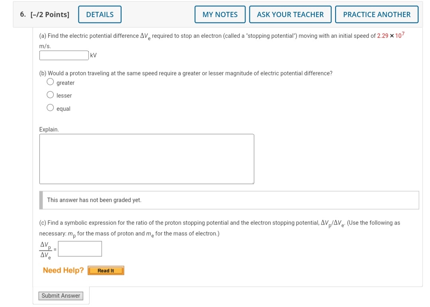Click the Read It help button

106,270
